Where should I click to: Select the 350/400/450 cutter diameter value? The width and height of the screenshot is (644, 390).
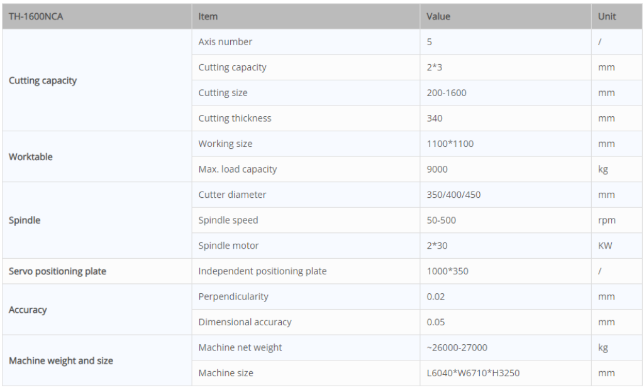point(453,195)
